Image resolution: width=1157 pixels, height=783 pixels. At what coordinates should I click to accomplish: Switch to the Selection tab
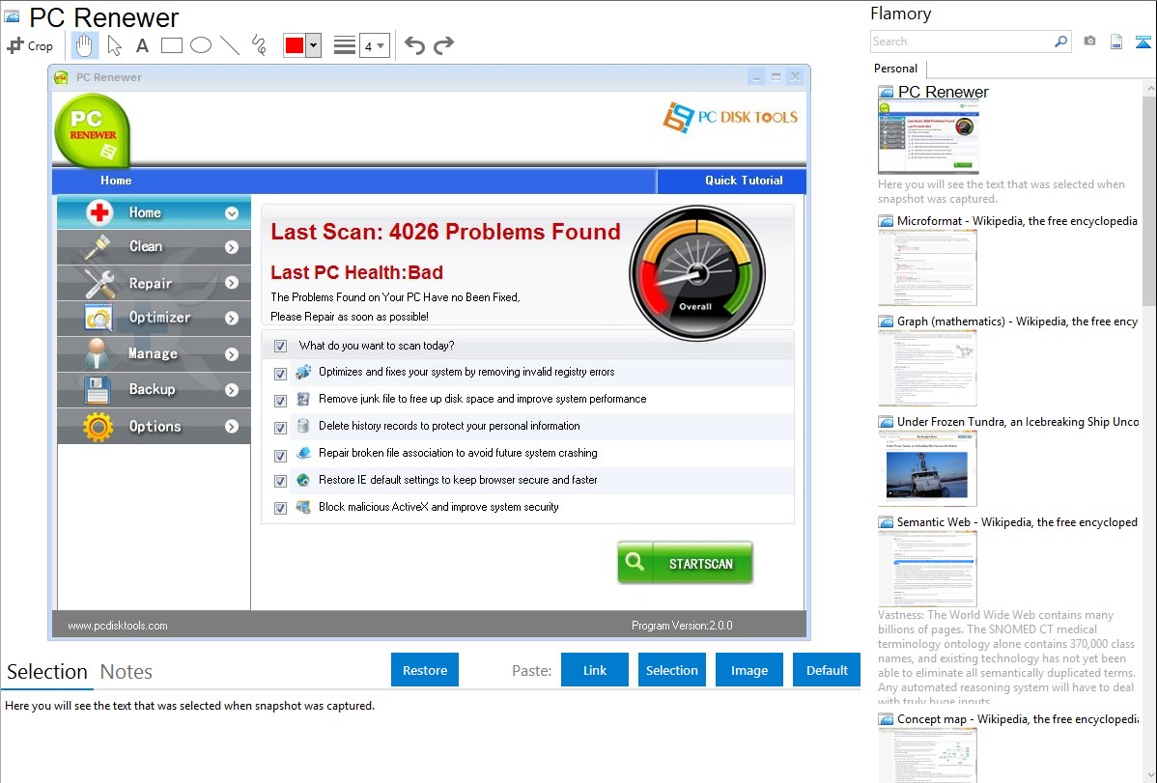(47, 672)
